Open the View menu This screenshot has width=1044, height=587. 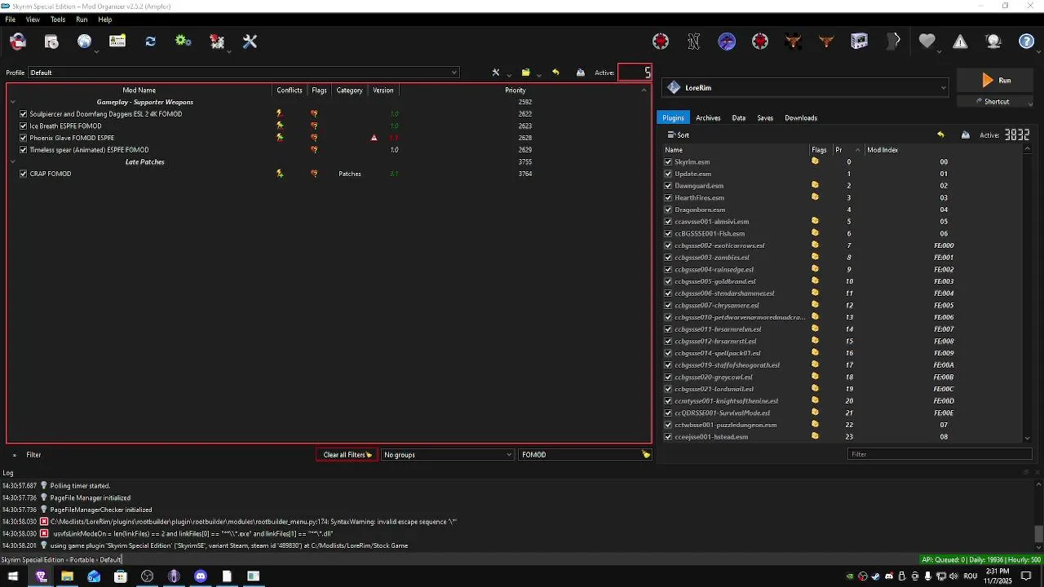pyautogui.click(x=33, y=20)
